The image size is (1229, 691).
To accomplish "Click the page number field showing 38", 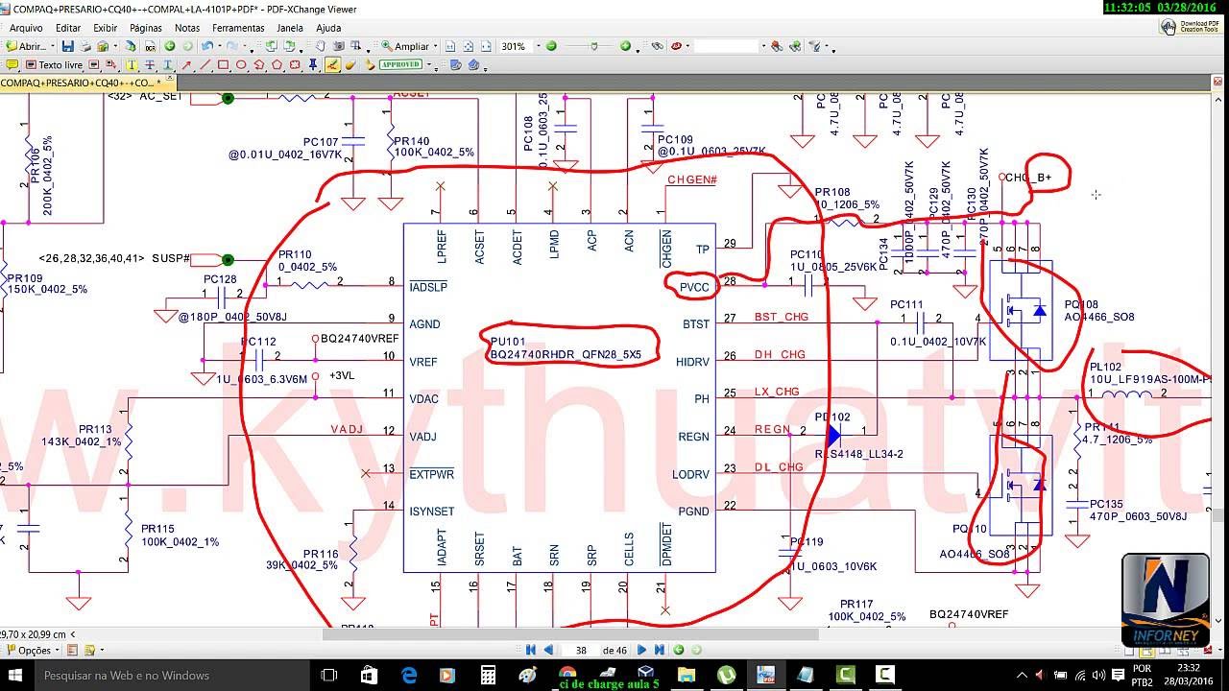I will 581,650.
